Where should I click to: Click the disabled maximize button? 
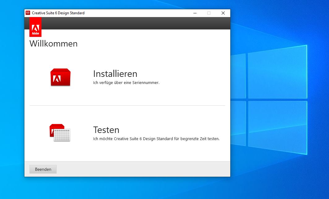click(209, 13)
